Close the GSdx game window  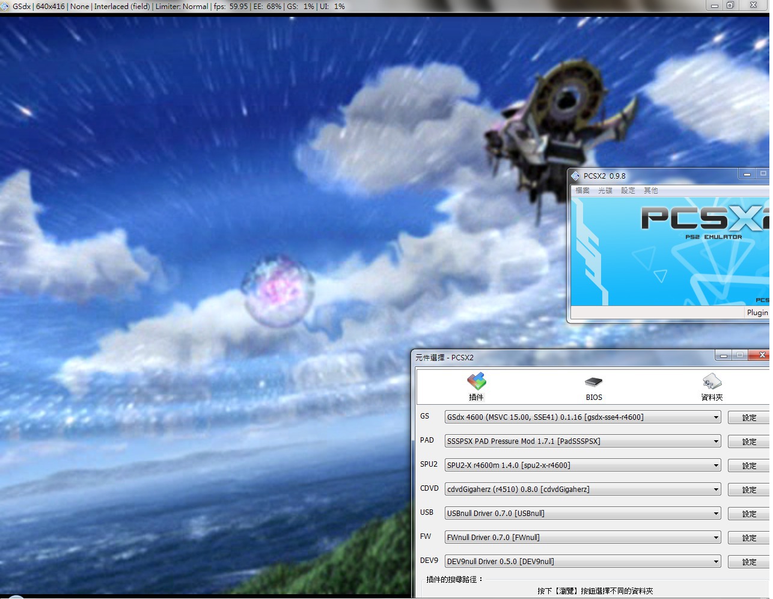pyautogui.click(x=754, y=5)
